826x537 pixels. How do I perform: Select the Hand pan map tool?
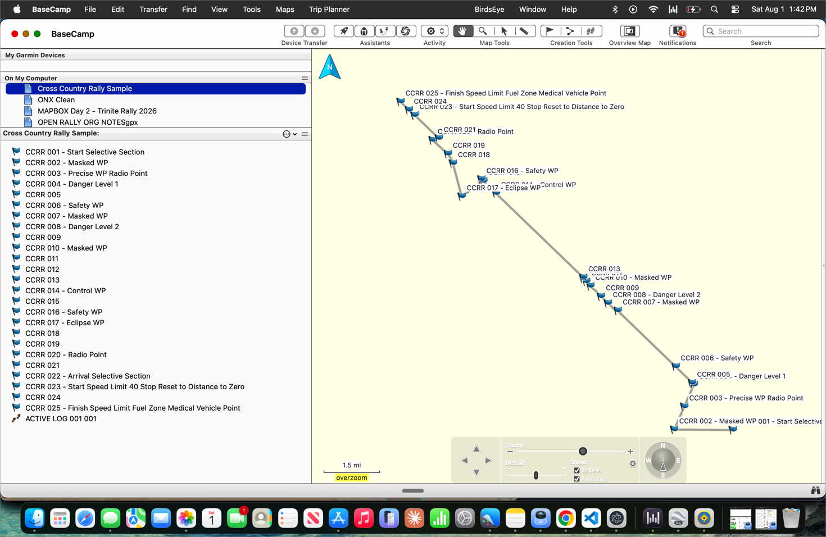click(462, 31)
